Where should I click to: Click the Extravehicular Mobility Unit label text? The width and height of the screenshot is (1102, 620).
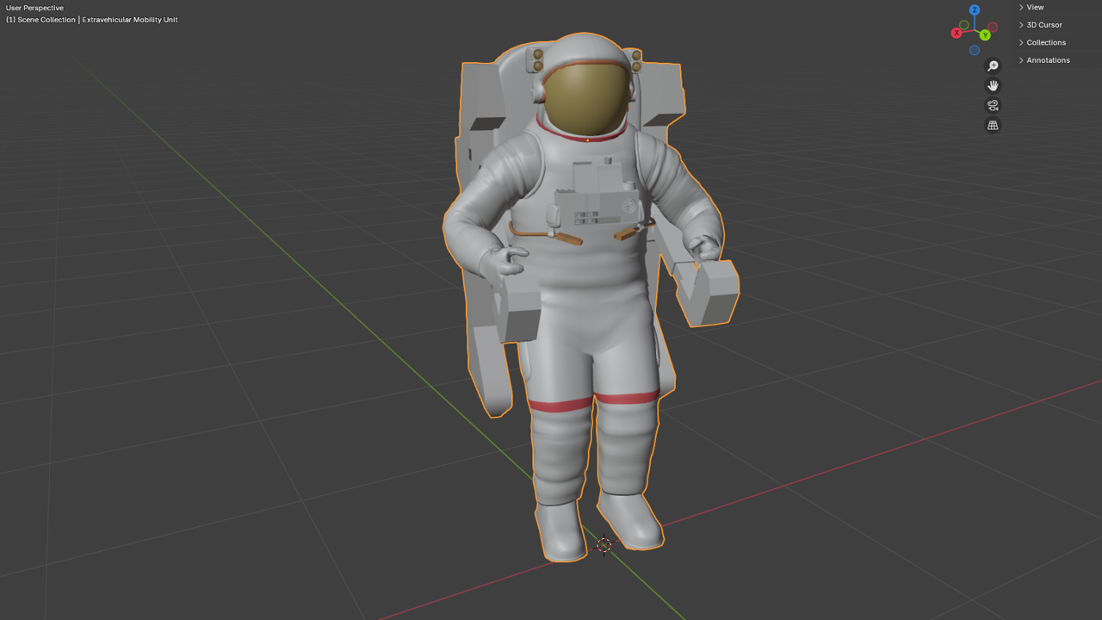pos(130,20)
